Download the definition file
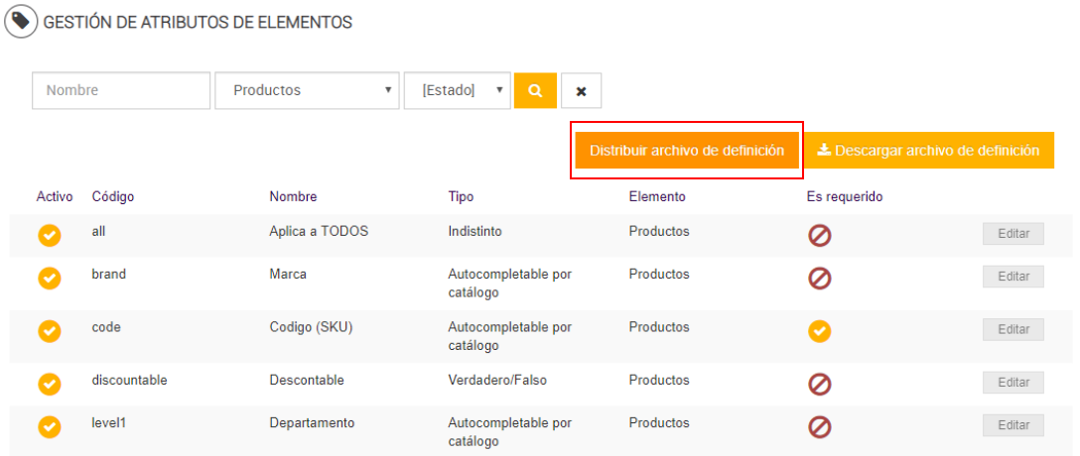 pyautogui.click(x=928, y=151)
